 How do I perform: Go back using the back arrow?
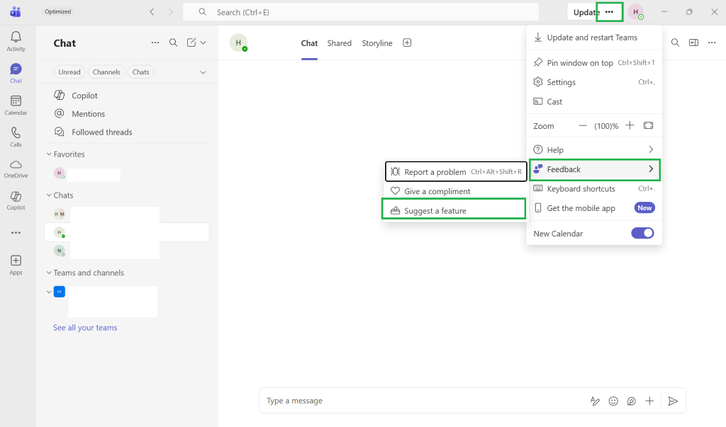(x=152, y=12)
